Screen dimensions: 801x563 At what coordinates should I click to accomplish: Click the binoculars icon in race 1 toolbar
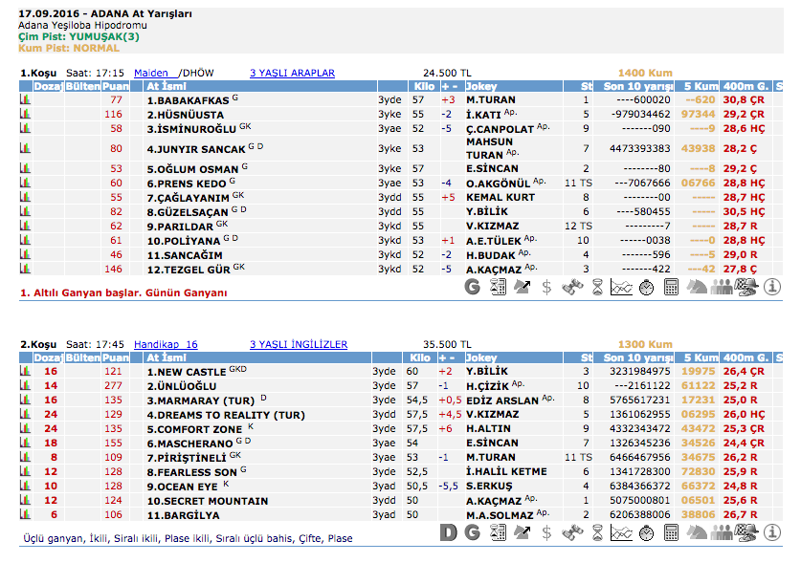[571, 286]
